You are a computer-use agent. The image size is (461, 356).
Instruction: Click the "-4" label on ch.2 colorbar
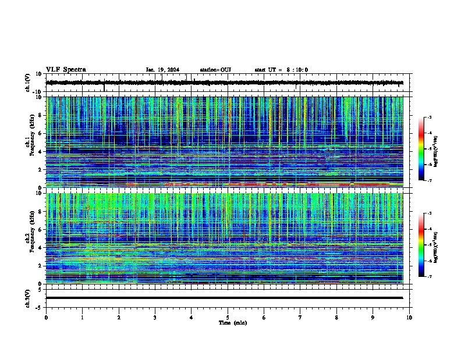429,229
